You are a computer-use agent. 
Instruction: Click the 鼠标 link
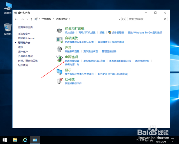click(x=102, y=33)
